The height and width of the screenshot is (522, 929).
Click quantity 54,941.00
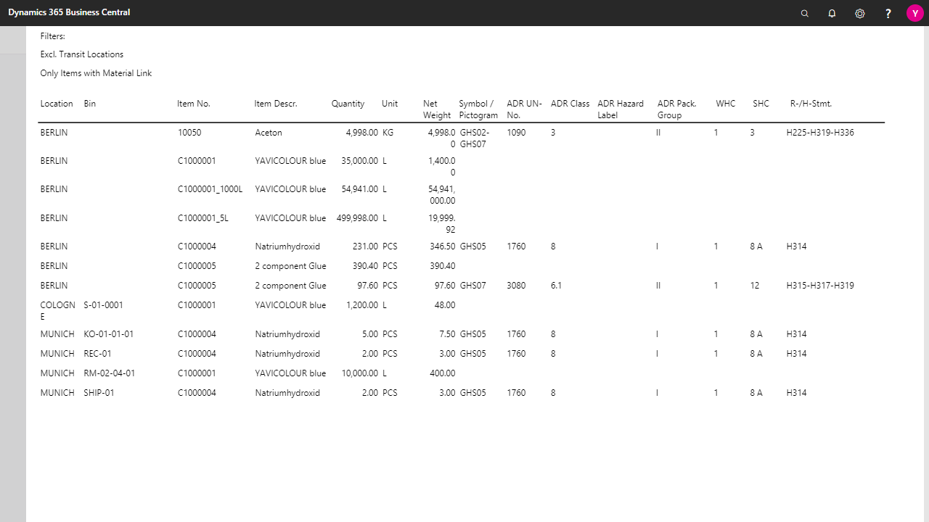pos(359,189)
